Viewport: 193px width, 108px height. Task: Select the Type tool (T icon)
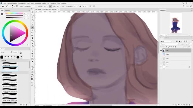[32, 56]
